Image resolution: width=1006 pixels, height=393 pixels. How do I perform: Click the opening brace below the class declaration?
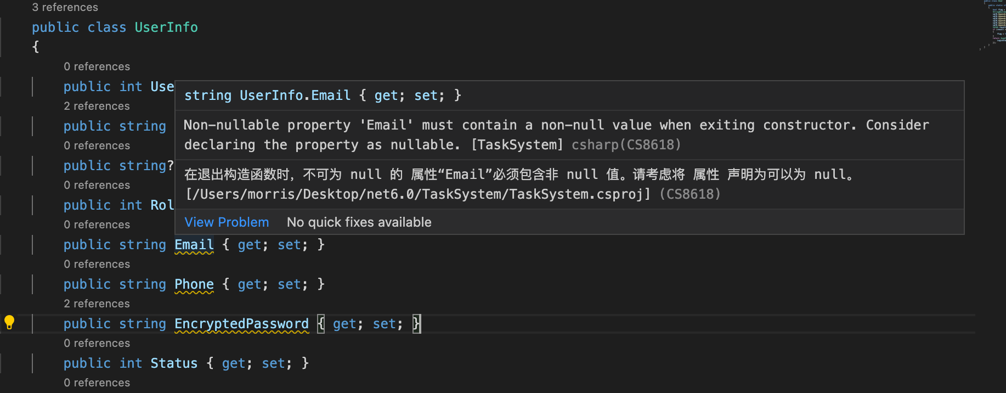pos(36,47)
